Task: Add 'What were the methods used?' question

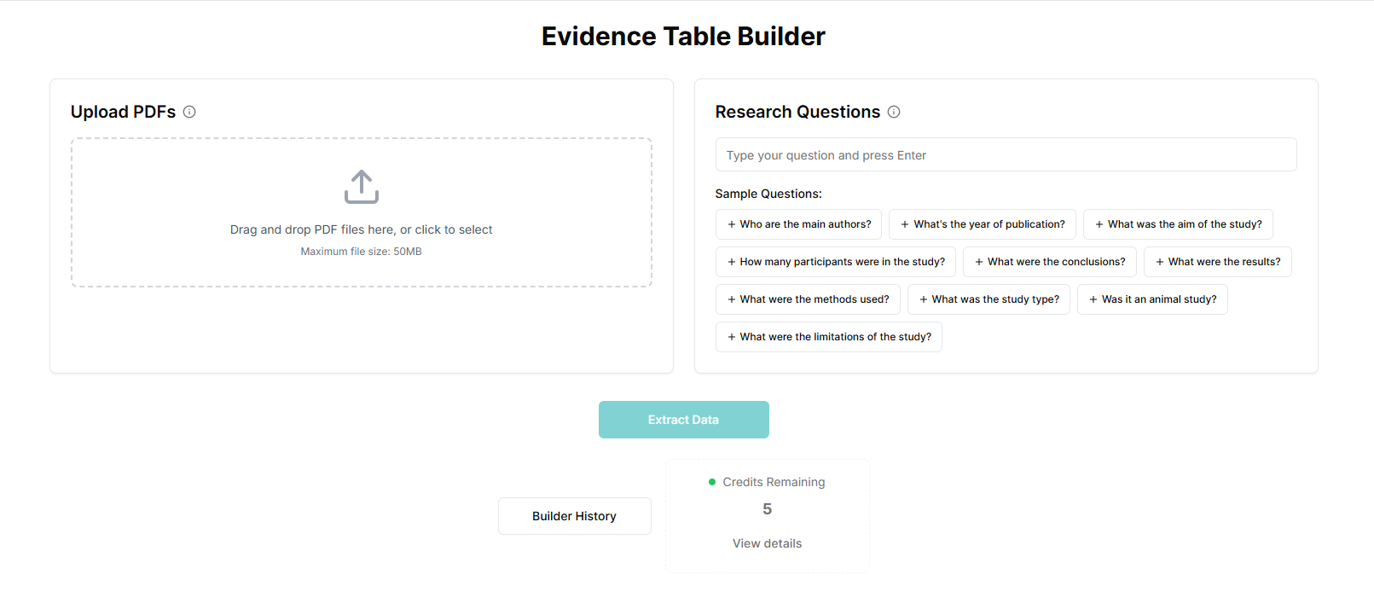Action: click(x=807, y=299)
